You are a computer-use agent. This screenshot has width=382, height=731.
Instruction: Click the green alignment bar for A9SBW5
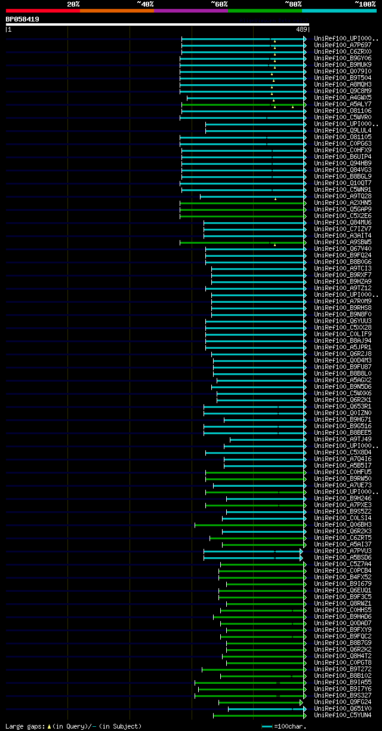[243, 242]
